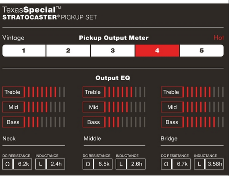This screenshot has height=176, width=229.
Task: Click the Vintage label
Action: [x=13, y=38]
